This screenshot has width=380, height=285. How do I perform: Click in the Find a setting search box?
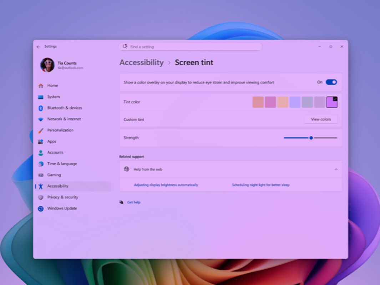(190, 46)
